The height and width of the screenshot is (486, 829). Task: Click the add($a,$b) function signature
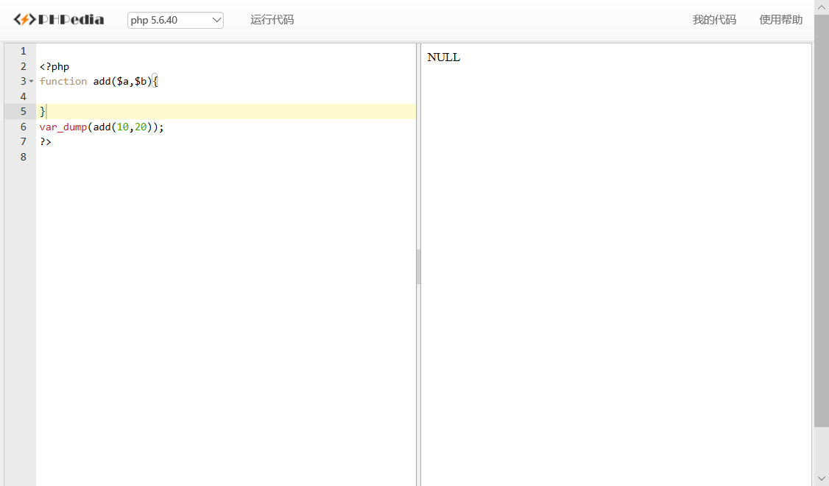click(x=123, y=82)
